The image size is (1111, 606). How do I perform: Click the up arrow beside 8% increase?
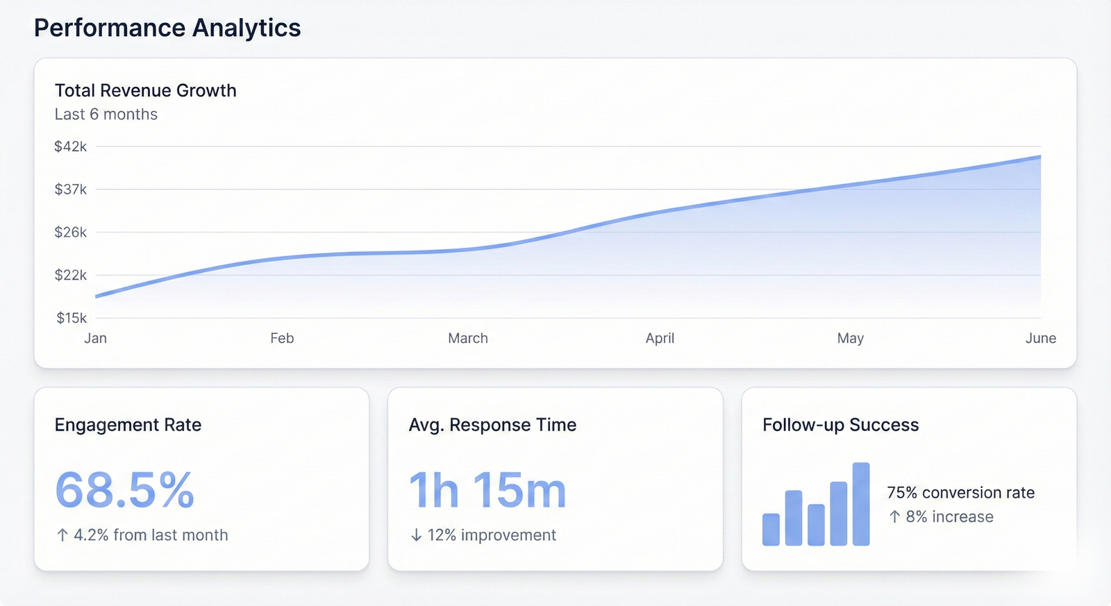click(x=894, y=517)
